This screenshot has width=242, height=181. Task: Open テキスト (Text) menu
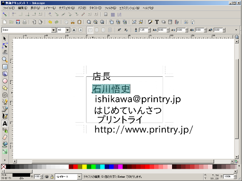point(95,8)
